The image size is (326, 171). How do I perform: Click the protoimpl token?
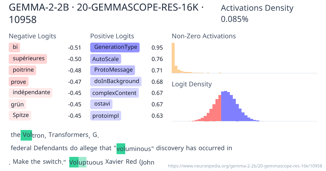105,115
